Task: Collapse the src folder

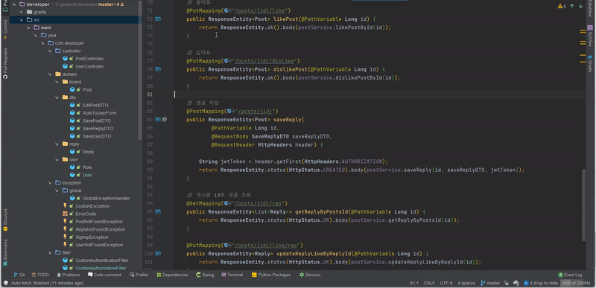Action: [x=21, y=20]
